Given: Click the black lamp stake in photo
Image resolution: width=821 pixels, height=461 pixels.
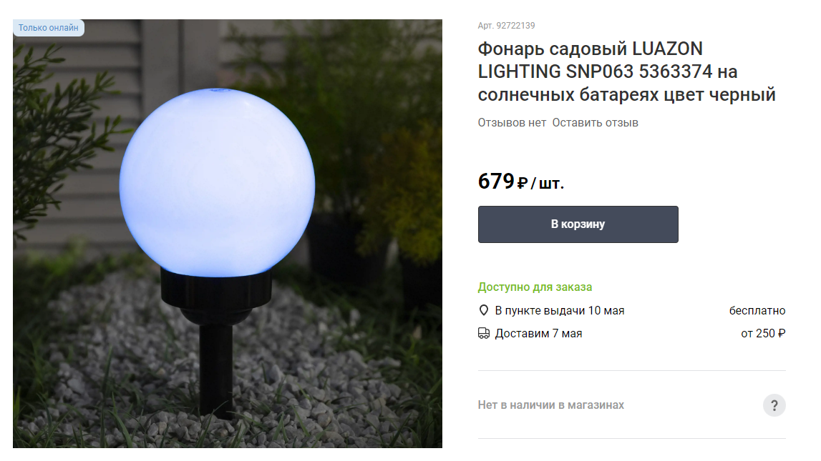Looking at the screenshot, I should point(215,371).
